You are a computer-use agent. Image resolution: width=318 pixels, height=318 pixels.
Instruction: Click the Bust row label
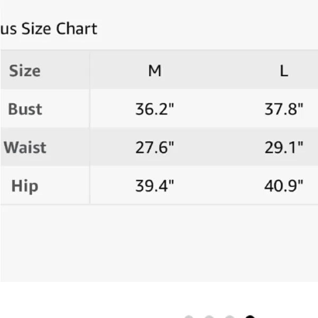click(25, 109)
